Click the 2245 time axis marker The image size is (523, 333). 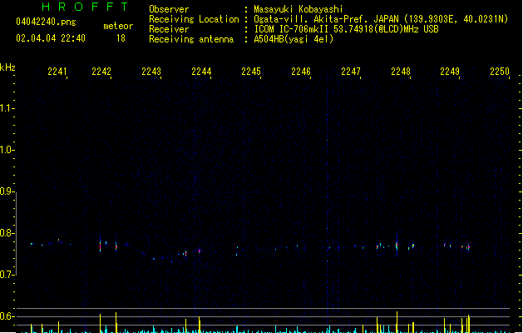coord(251,72)
